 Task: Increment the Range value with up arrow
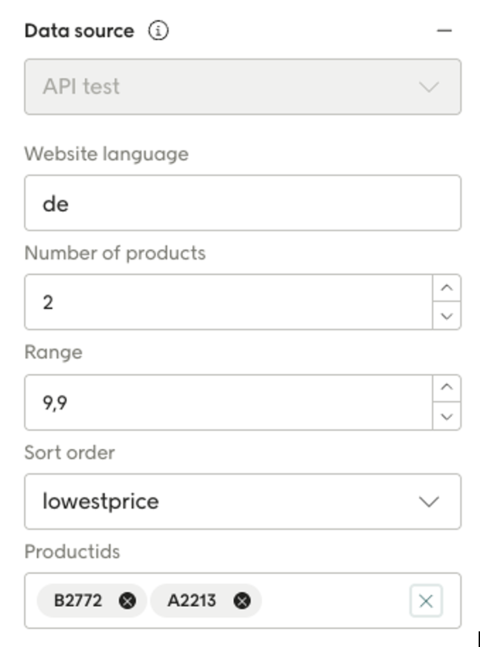[x=447, y=388]
